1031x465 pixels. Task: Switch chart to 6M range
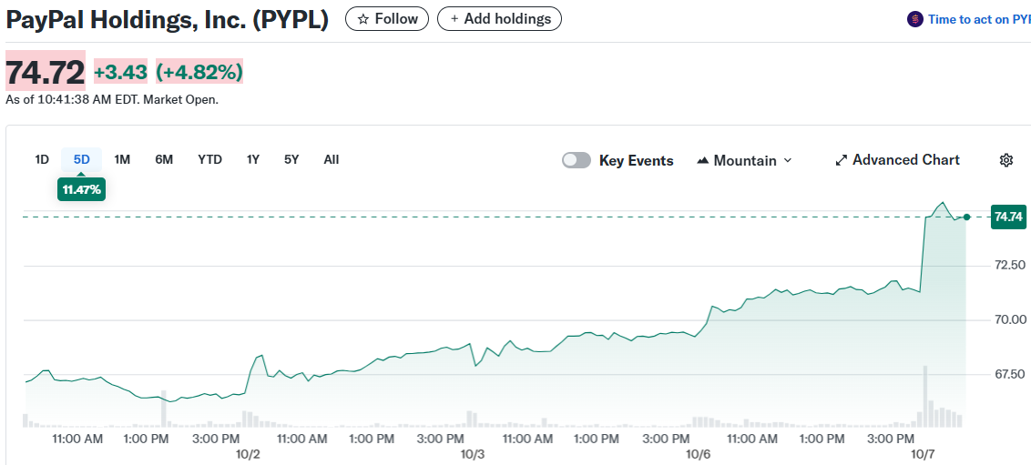pyautogui.click(x=164, y=159)
